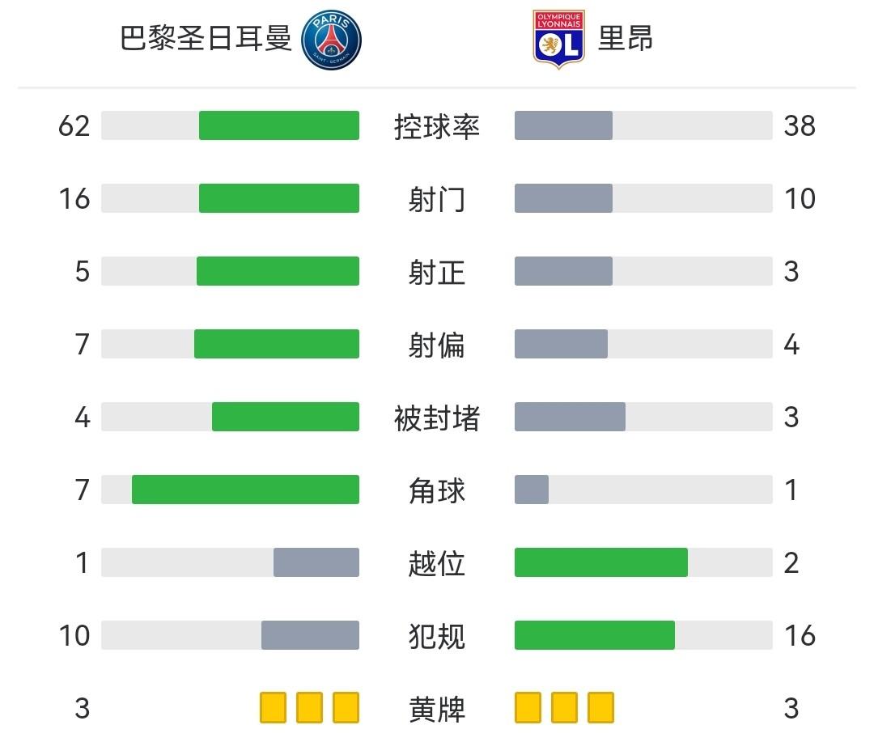Open the 巴黎圣日耳曼 team name

point(206,39)
